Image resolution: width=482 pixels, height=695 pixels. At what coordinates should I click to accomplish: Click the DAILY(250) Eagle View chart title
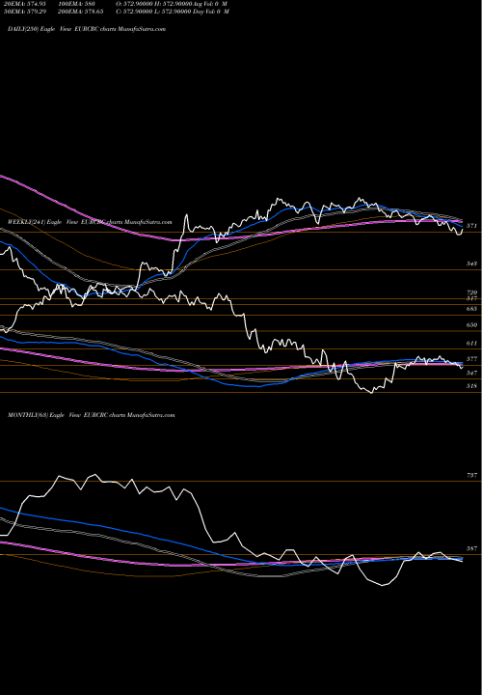coord(87,29)
